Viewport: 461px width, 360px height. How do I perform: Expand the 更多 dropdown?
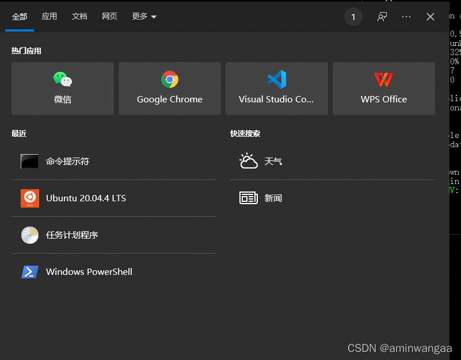click(144, 17)
